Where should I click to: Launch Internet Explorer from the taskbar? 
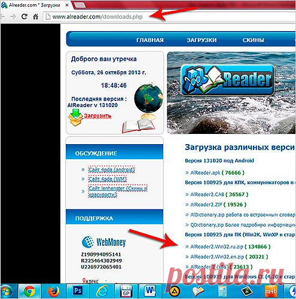[x=102, y=291]
